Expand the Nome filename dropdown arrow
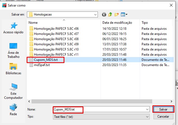Viewport: 178px width, 125px height. (x=147, y=109)
